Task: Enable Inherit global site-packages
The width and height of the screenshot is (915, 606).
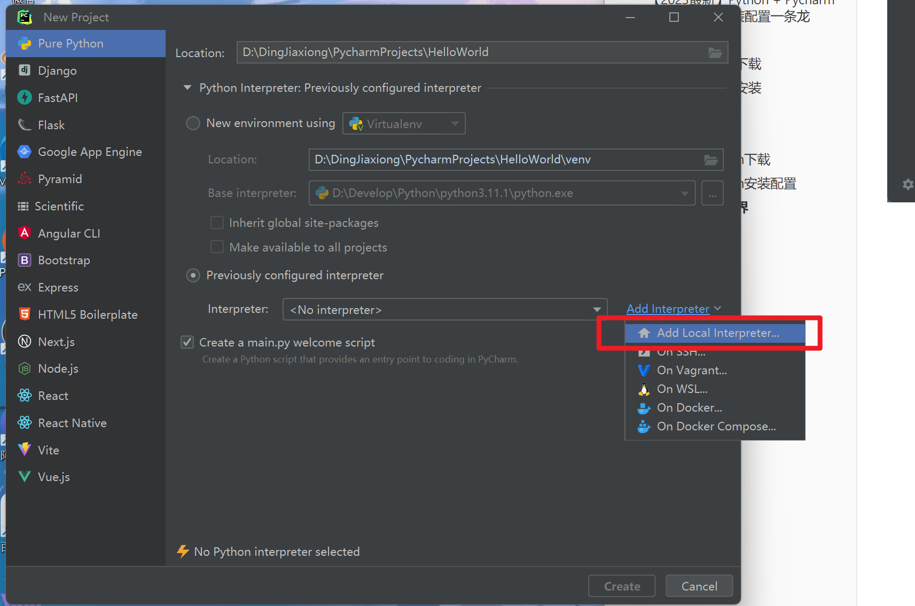Action: pyautogui.click(x=217, y=223)
